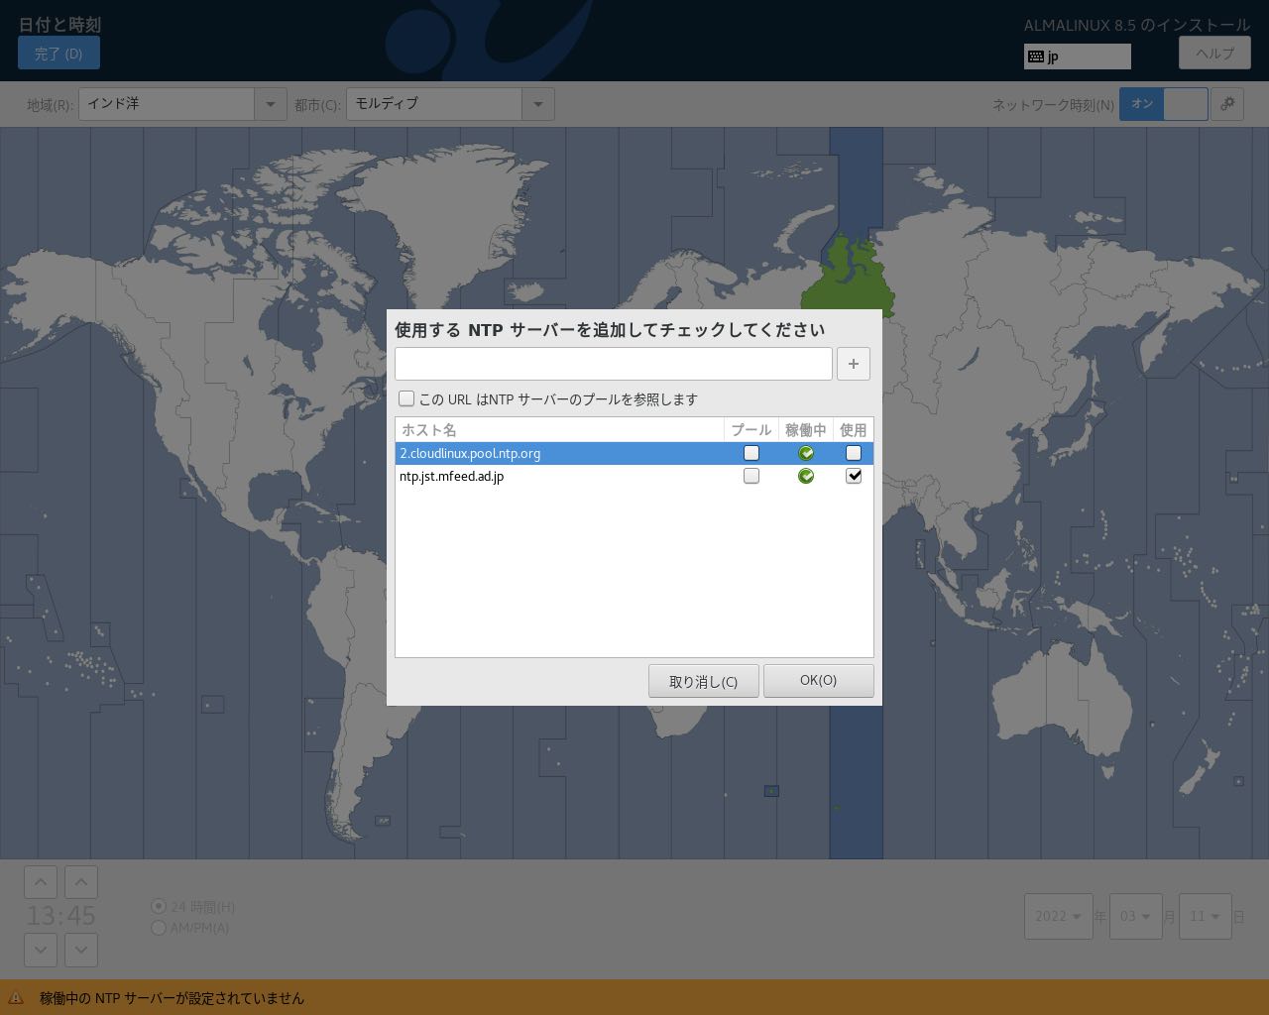Expand the year dropdown 2022

(x=1058, y=916)
